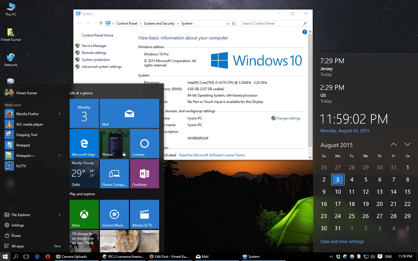This screenshot has width=418, height=261.
Task: Open Date and time settings
Action: pyautogui.click(x=342, y=242)
